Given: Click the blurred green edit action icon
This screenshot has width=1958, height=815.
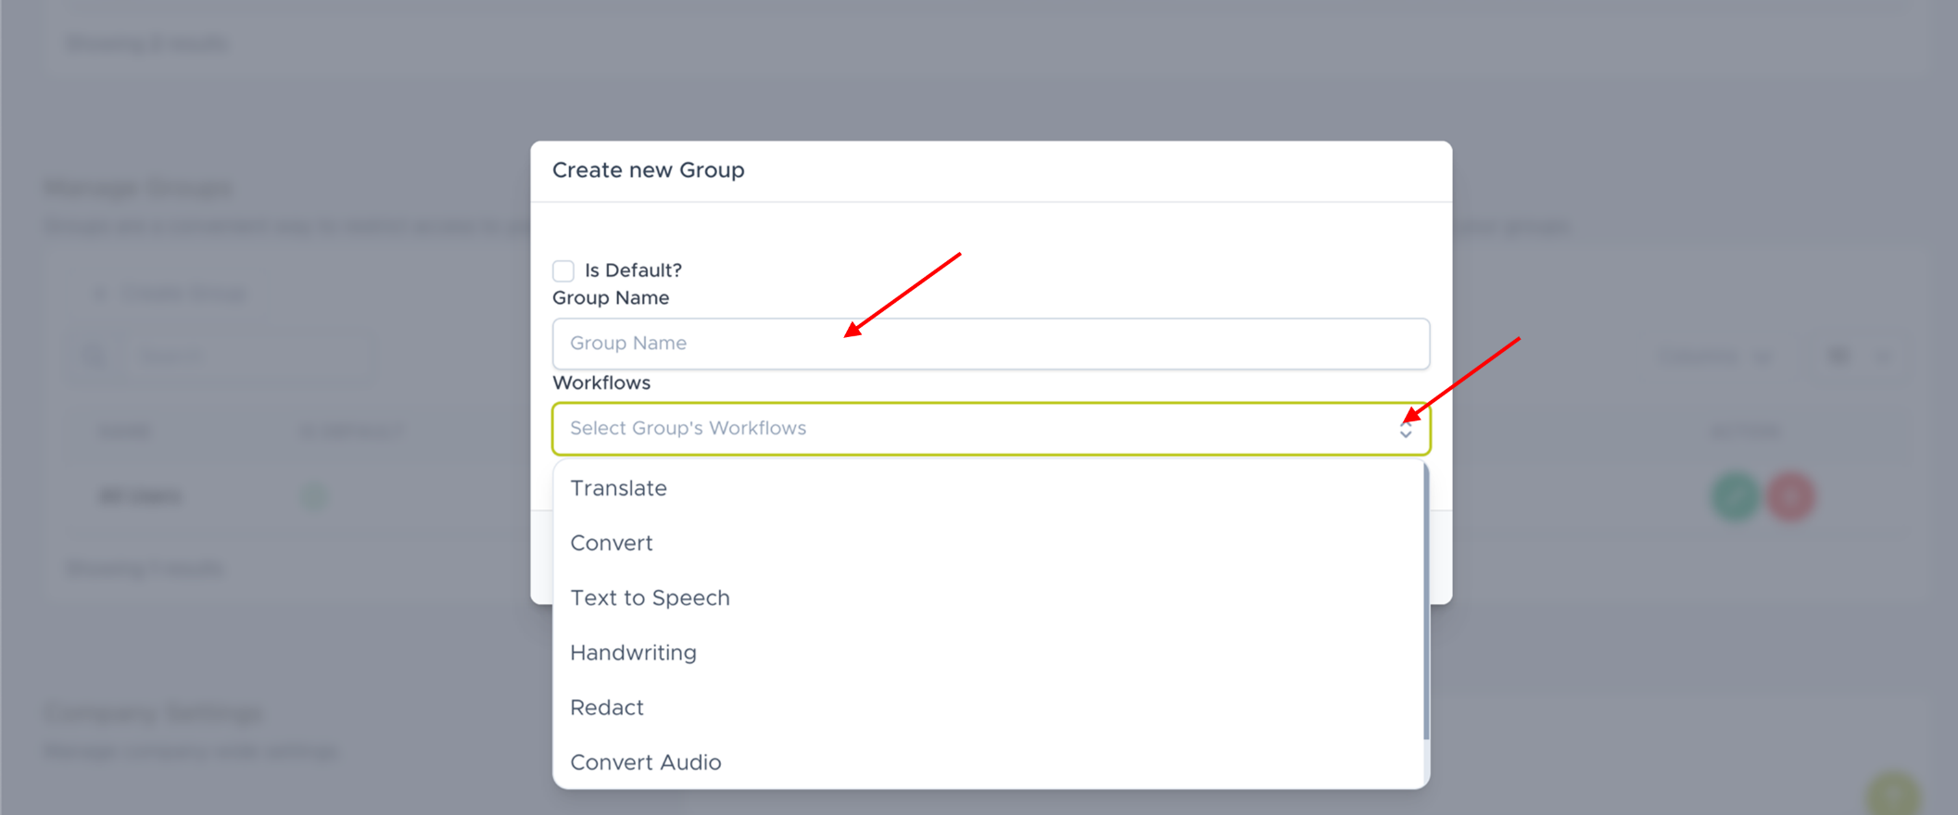Looking at the screenshot, I should coord(1735,496).
